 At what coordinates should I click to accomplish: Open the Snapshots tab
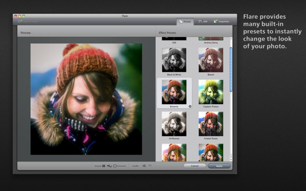[222, 22]
